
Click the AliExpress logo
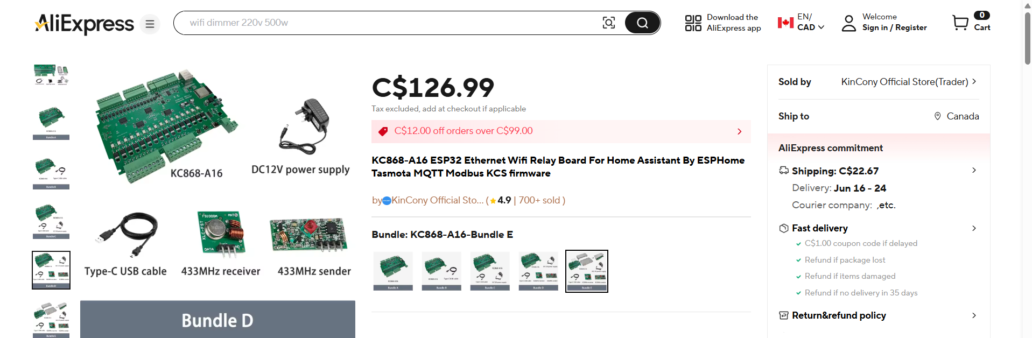pos(84,24)
